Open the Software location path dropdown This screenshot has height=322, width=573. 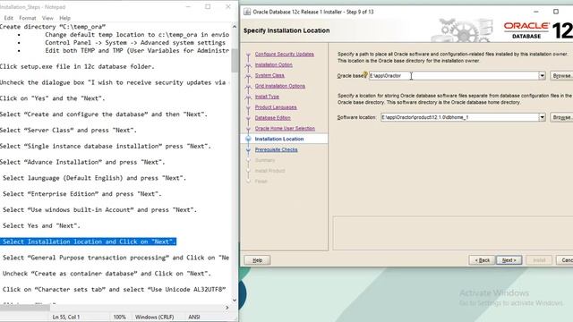point(542,117)
